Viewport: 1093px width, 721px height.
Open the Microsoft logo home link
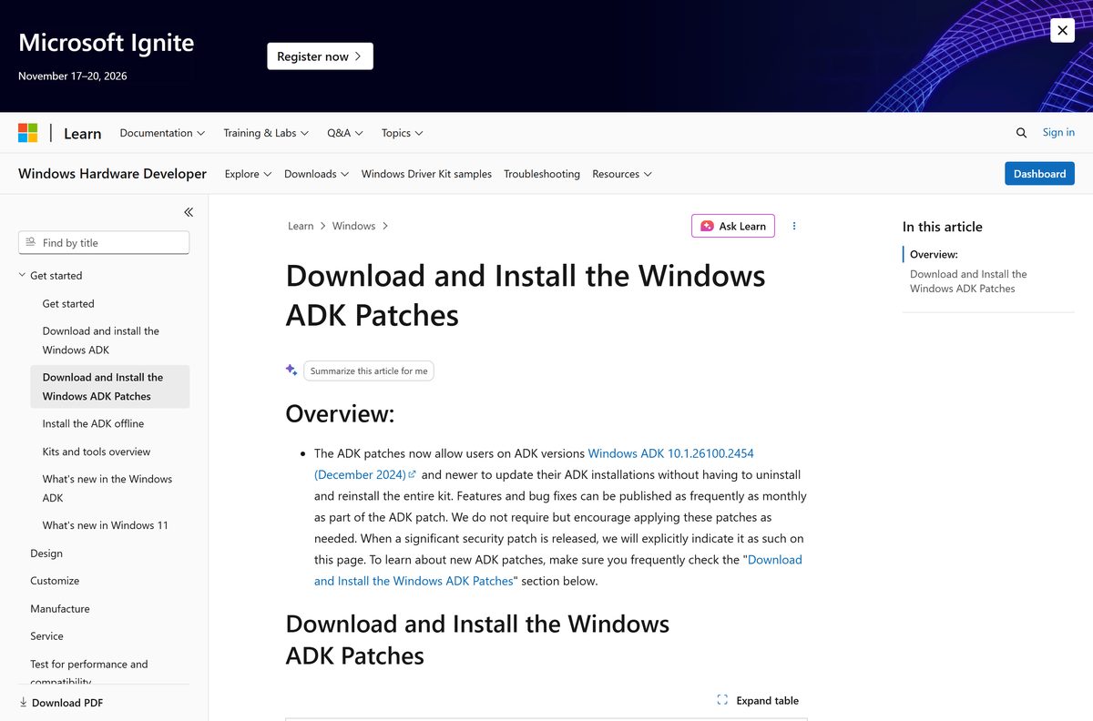(x=28, y=133)
